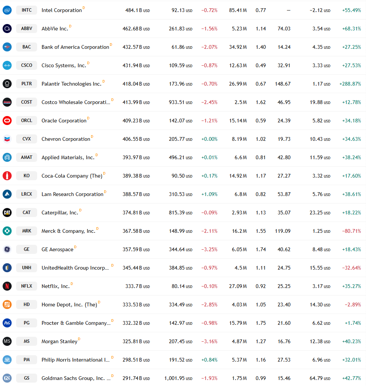366x386 pixels.
Task: Click Palantir's +288.87% performance value
Action: (350, 84)
